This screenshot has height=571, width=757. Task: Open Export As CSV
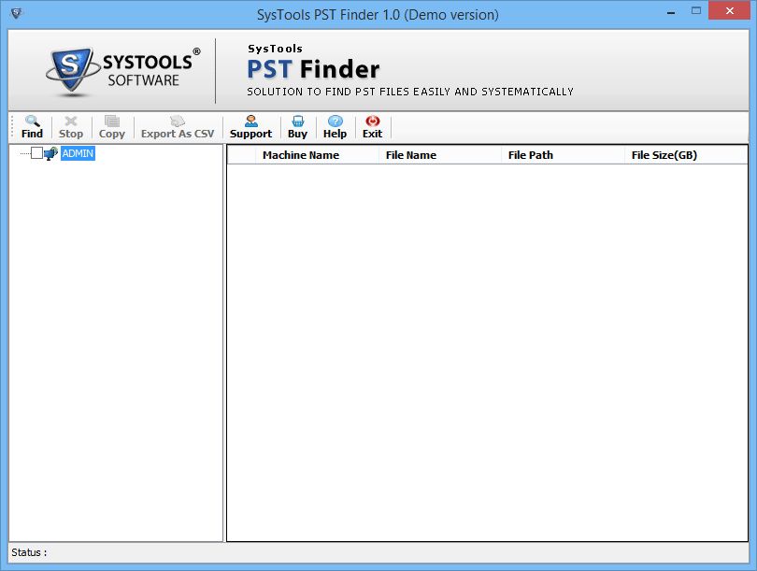[x=177, y=125]
